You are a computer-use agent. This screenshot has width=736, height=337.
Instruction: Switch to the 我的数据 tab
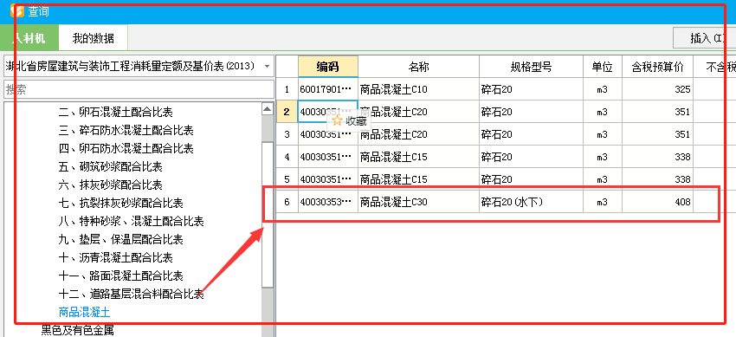[93, 38]
